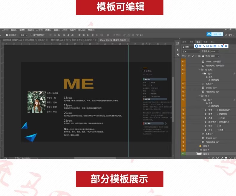Collapse the 组 5 group
This screenshot has height=196, width=236.
[x=200, y=96]
